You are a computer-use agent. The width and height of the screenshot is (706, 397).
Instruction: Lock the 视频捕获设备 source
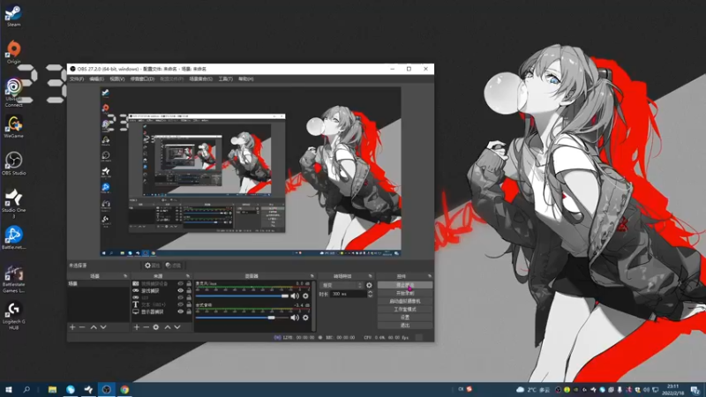coord(189,284)
